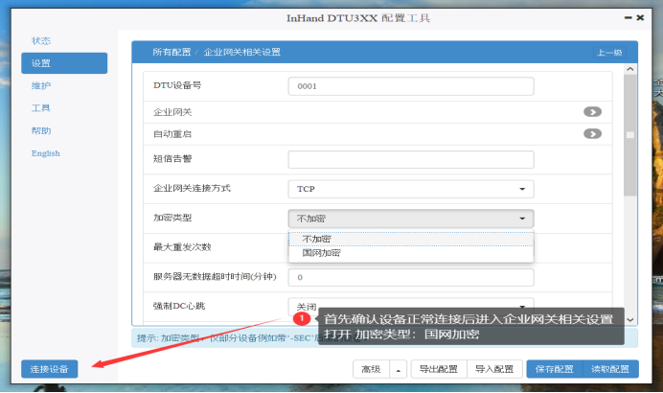Click the 高级 button
The height and width of the screenshot is (393, 663).
(370, 369)
